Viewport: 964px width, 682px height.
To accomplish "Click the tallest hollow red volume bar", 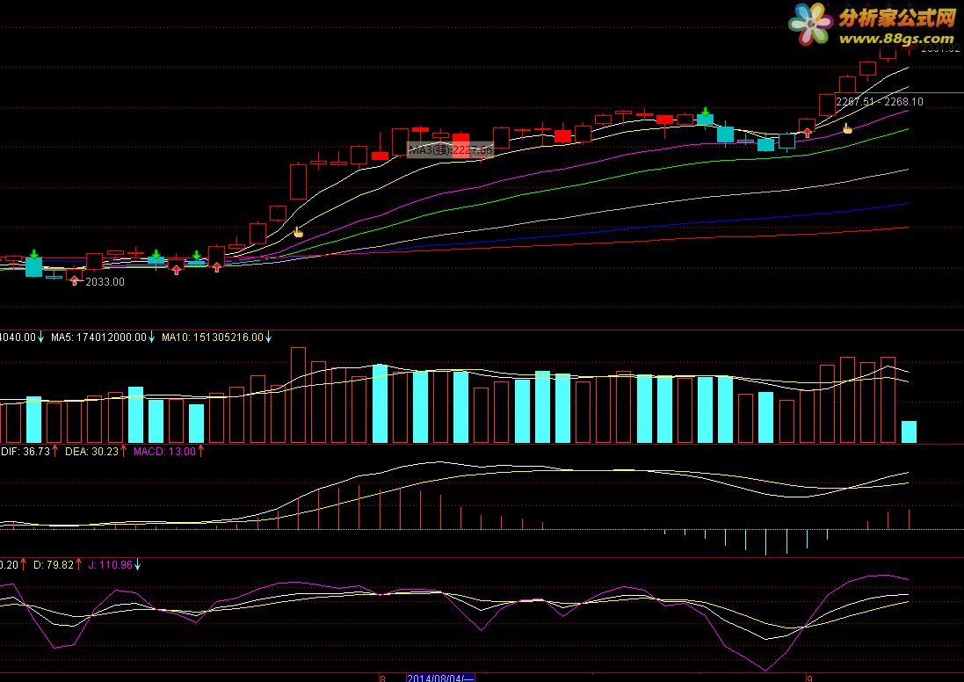I will coord(298,395).
